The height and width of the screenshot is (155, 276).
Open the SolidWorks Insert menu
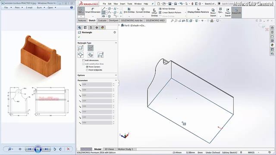122,4
